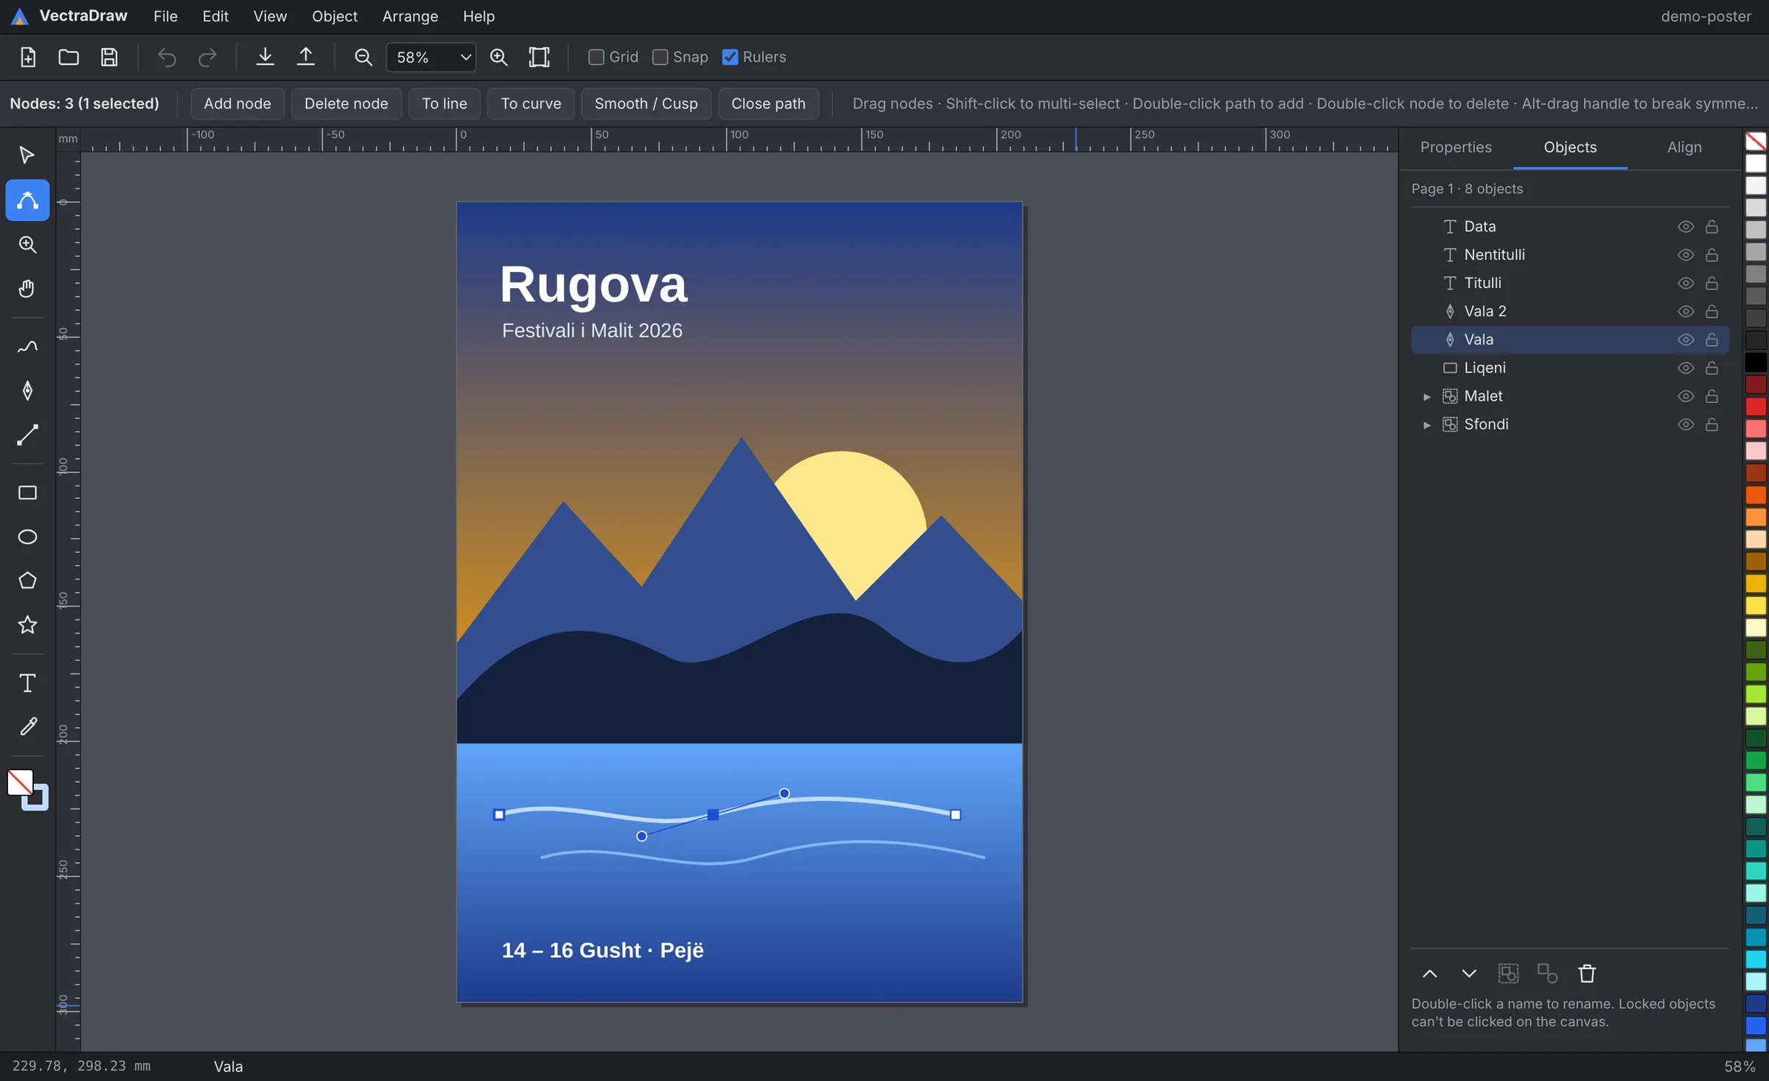Fit page to window icon
1769x1081 pixels.
(x=540, y=57)
